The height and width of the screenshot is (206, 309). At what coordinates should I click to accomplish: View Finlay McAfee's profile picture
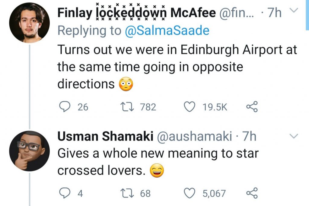click(29, 23)
